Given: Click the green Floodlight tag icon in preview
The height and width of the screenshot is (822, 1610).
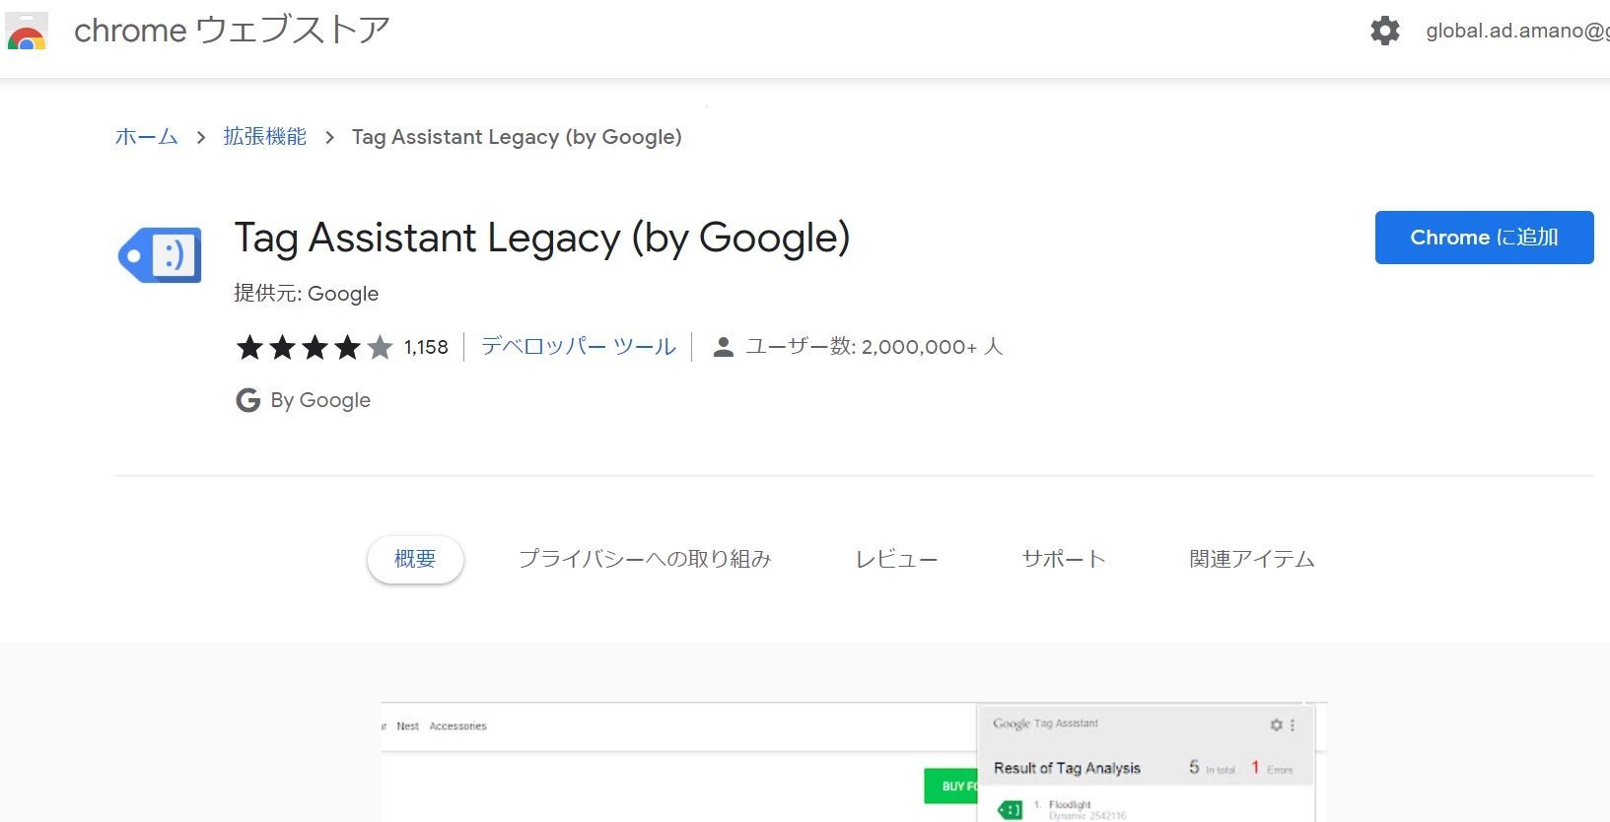Looking at the screenshot, I should (1010, 810).
